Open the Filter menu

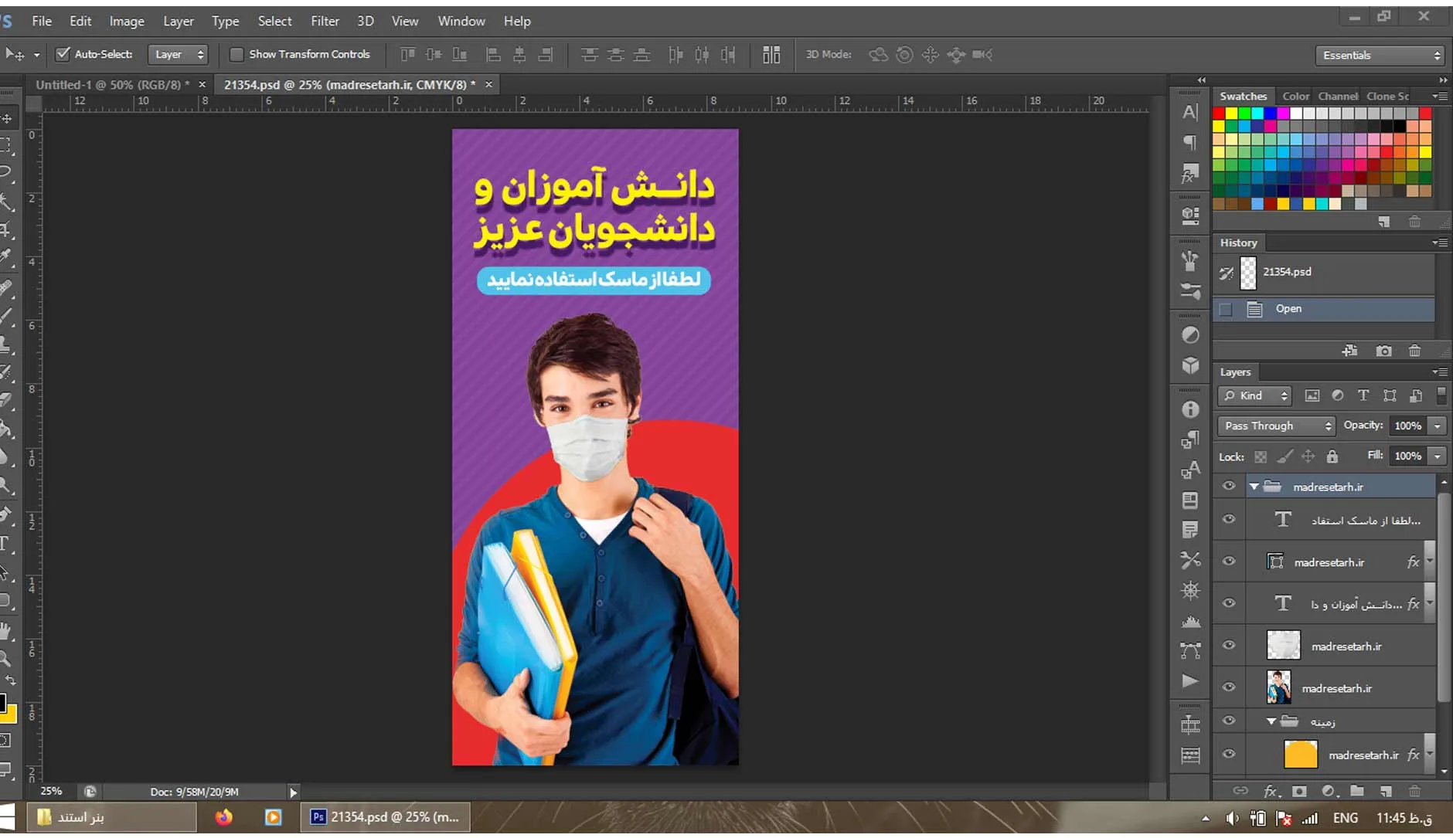(325, 21)
